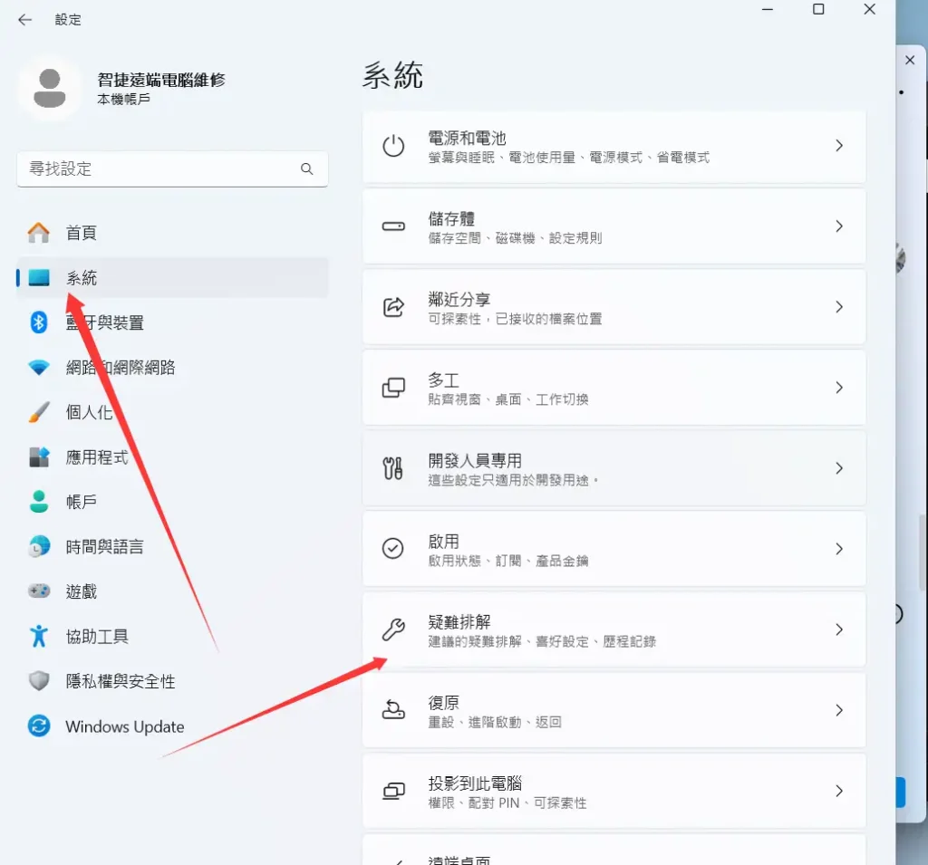Image resolution: width=928 pixels, height=865 pixels.
Task: Open 首頁 in the sidebar
Action: (x=81, y=233)
